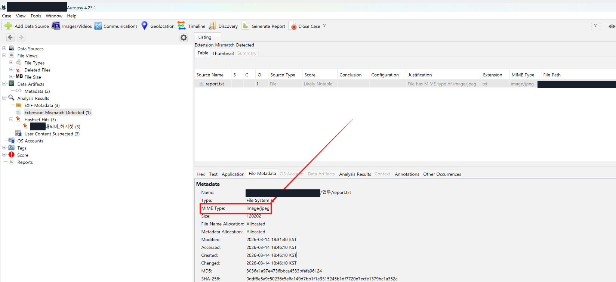Viewport: 616px width, 282px height.
Task: Collapse the Hashset Hits tree node
Action: pyautogui.click(x=12, y=119)
